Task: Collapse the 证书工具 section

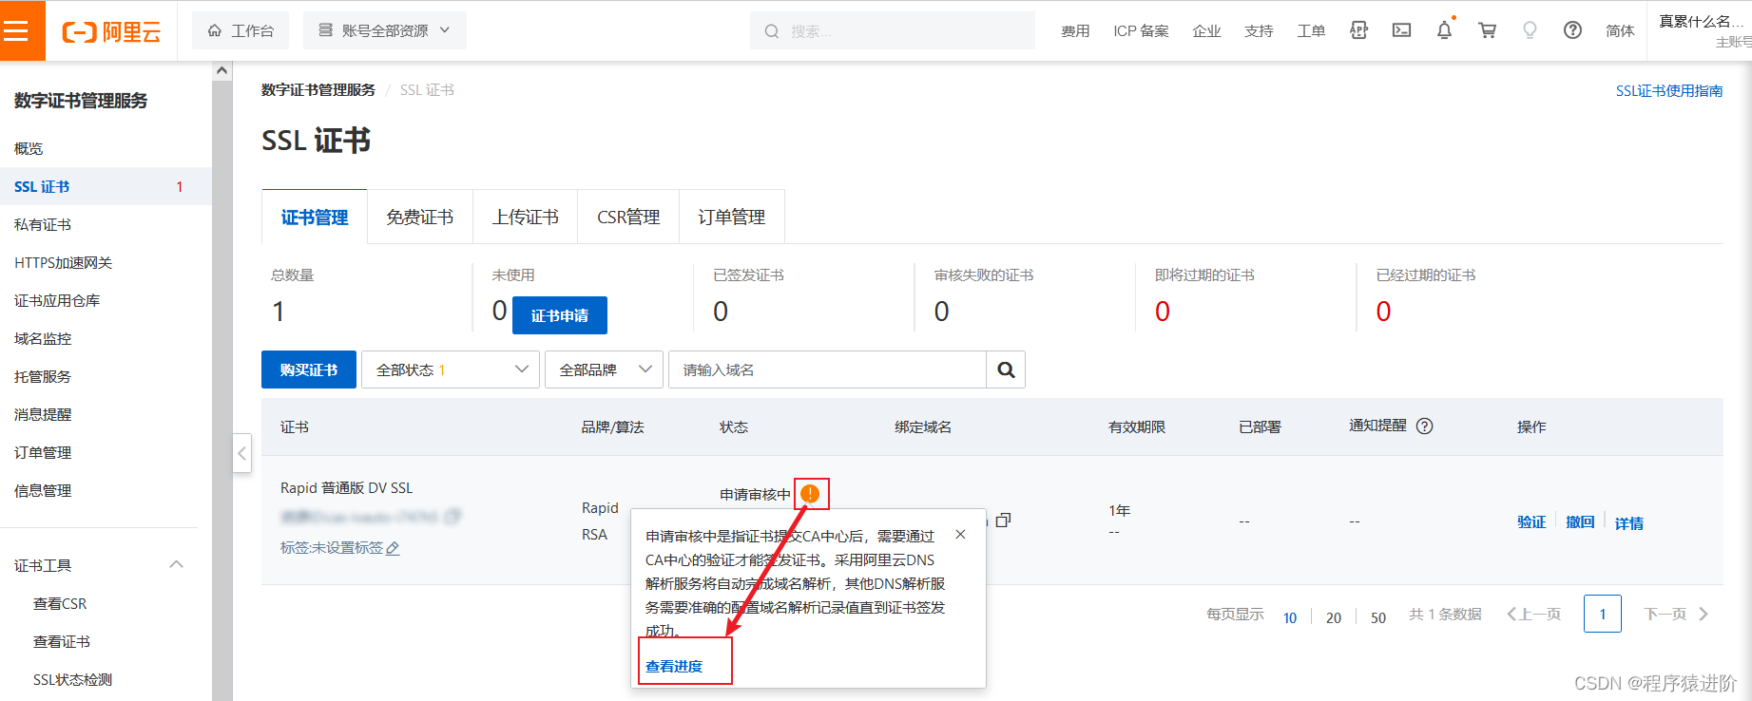Action: 176,565
